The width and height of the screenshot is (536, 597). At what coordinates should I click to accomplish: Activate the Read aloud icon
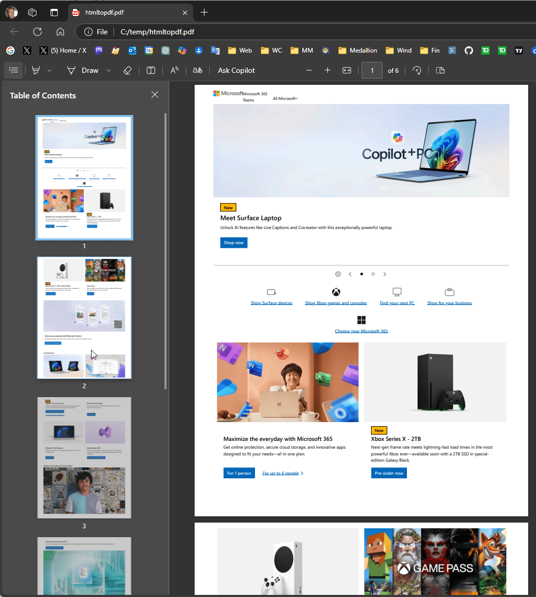[x=174, y=70]
